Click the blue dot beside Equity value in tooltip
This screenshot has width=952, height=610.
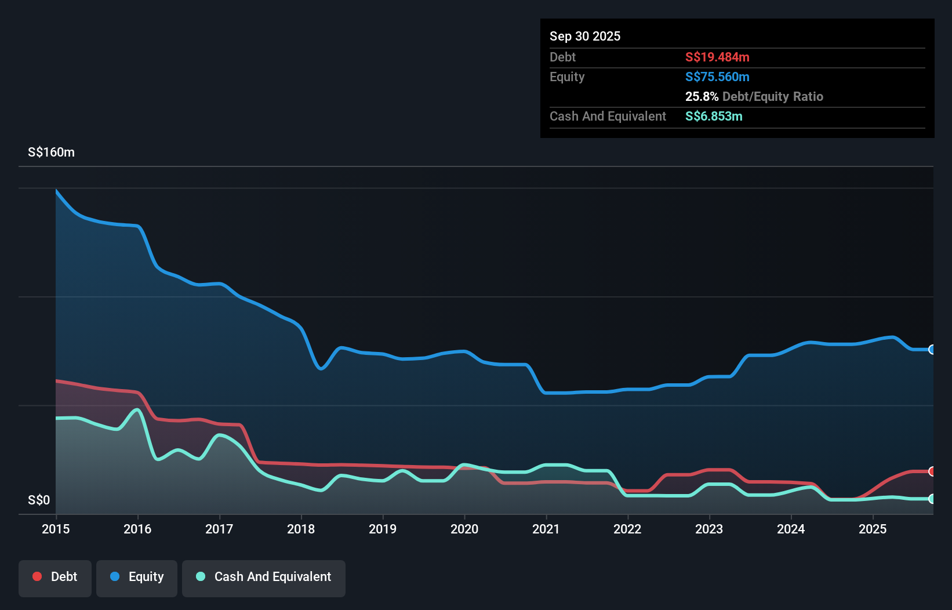click(717, 77)
